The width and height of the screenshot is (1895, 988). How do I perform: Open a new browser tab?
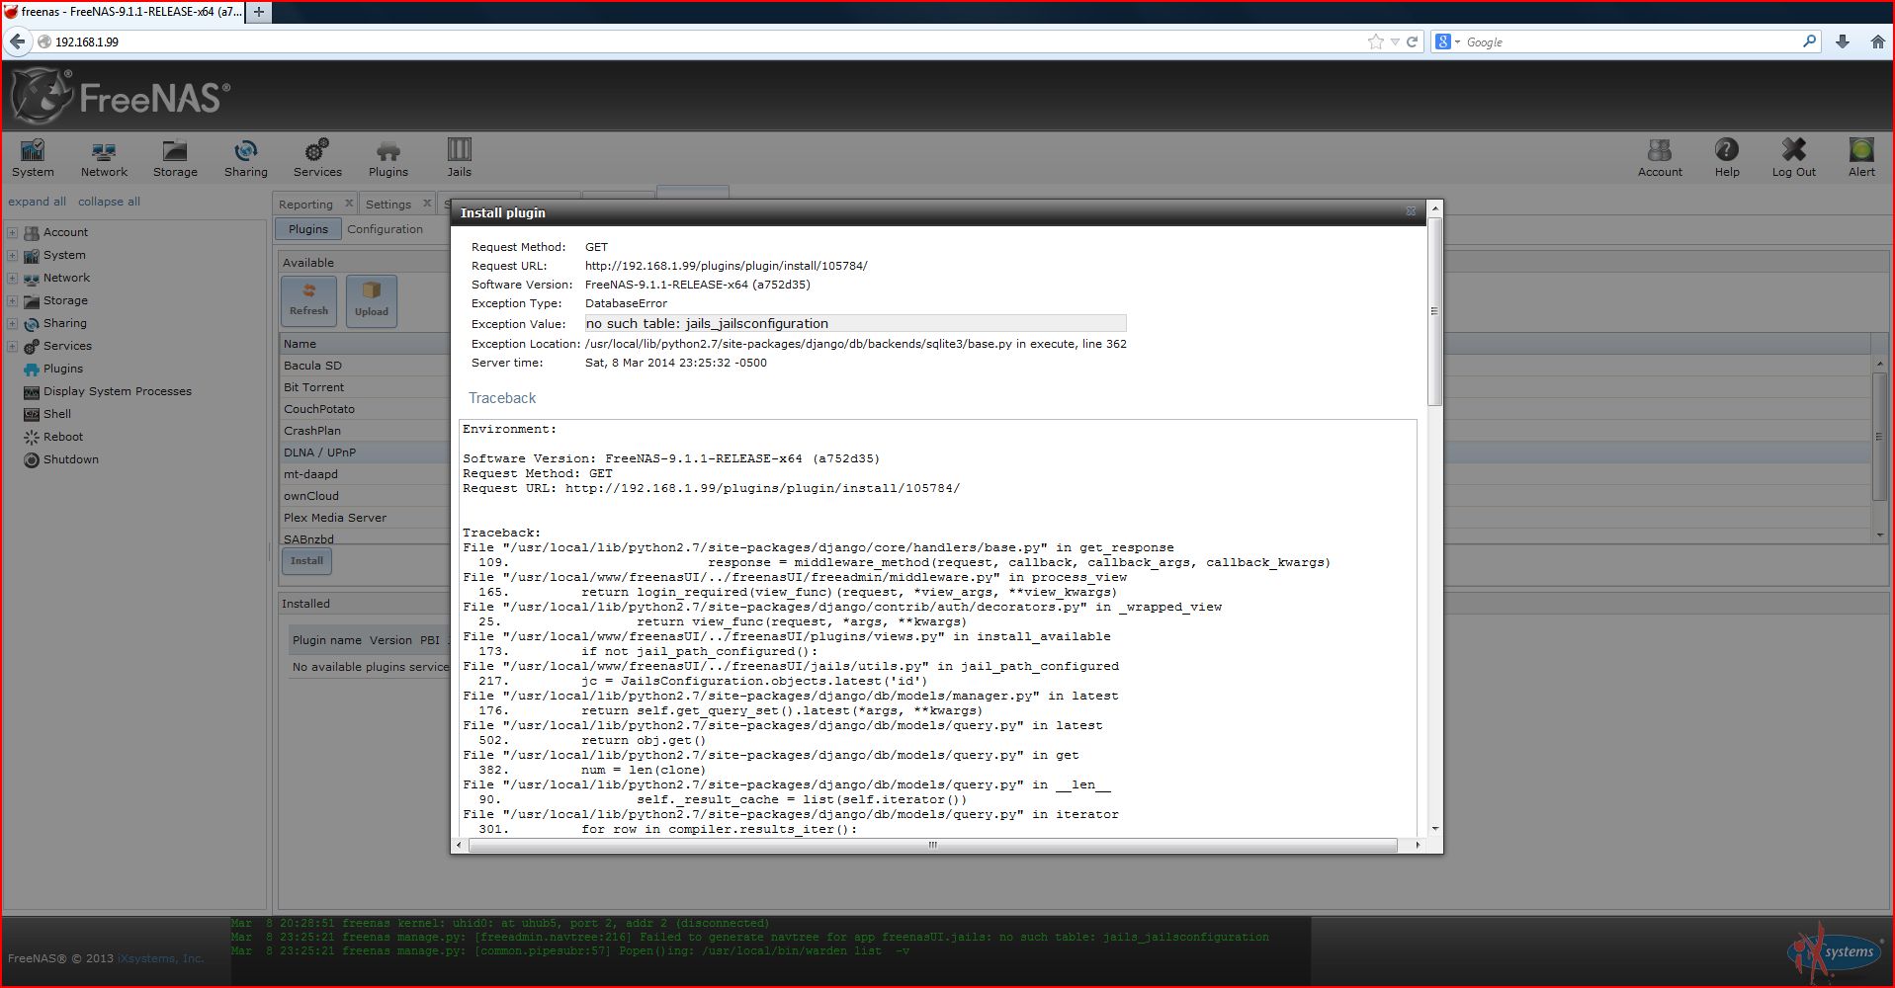tap(259, 12)
